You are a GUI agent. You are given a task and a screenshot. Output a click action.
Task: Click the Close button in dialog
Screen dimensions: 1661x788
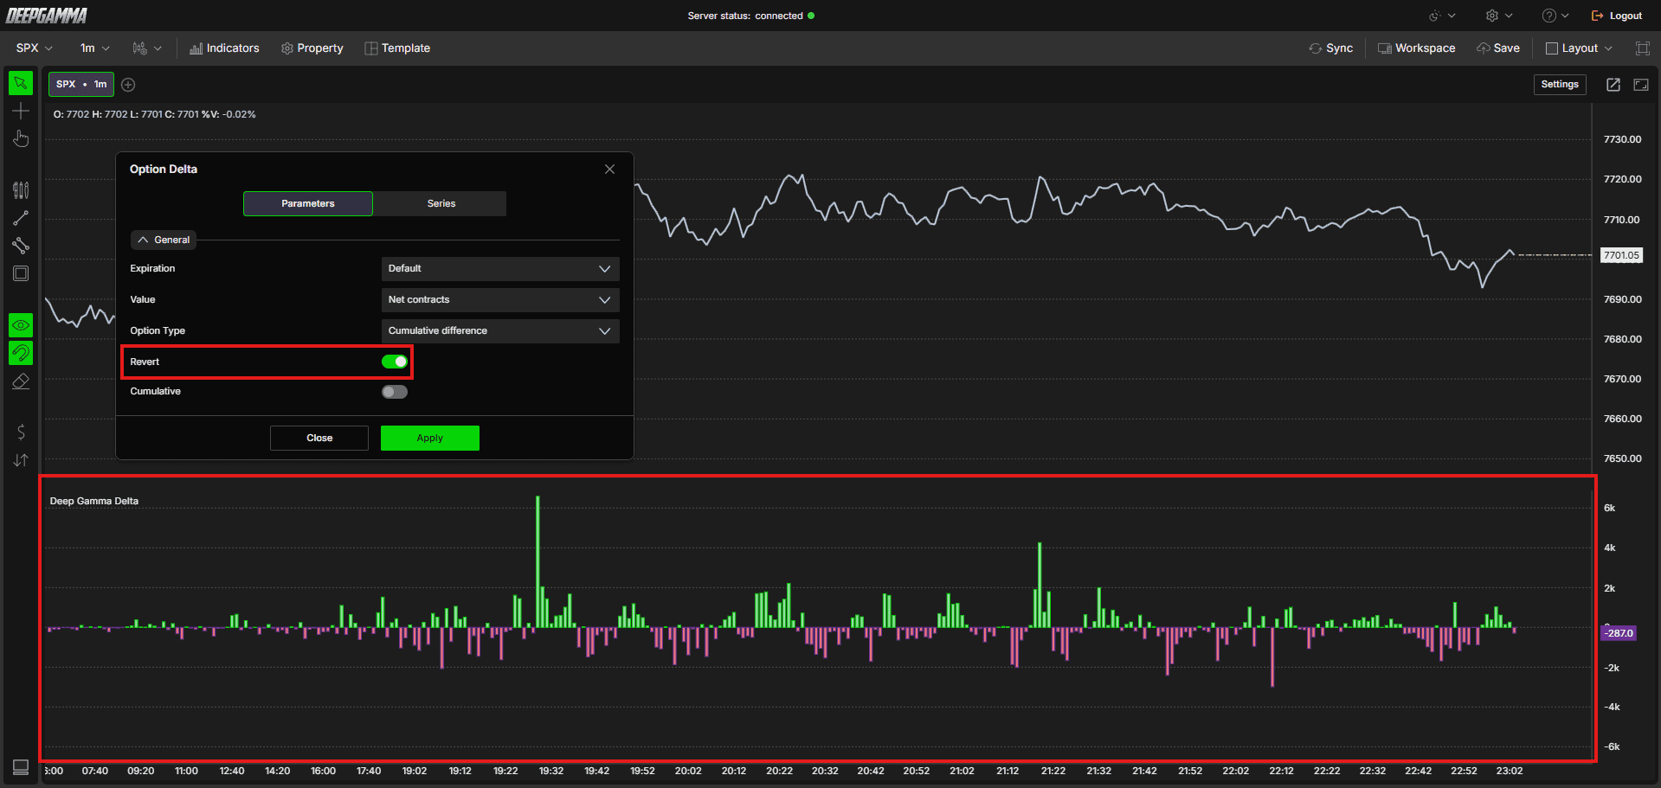319,438
